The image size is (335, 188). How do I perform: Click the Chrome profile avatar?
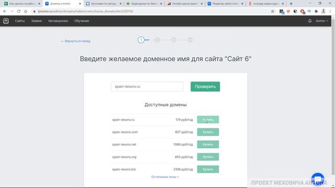coord(323,11)
